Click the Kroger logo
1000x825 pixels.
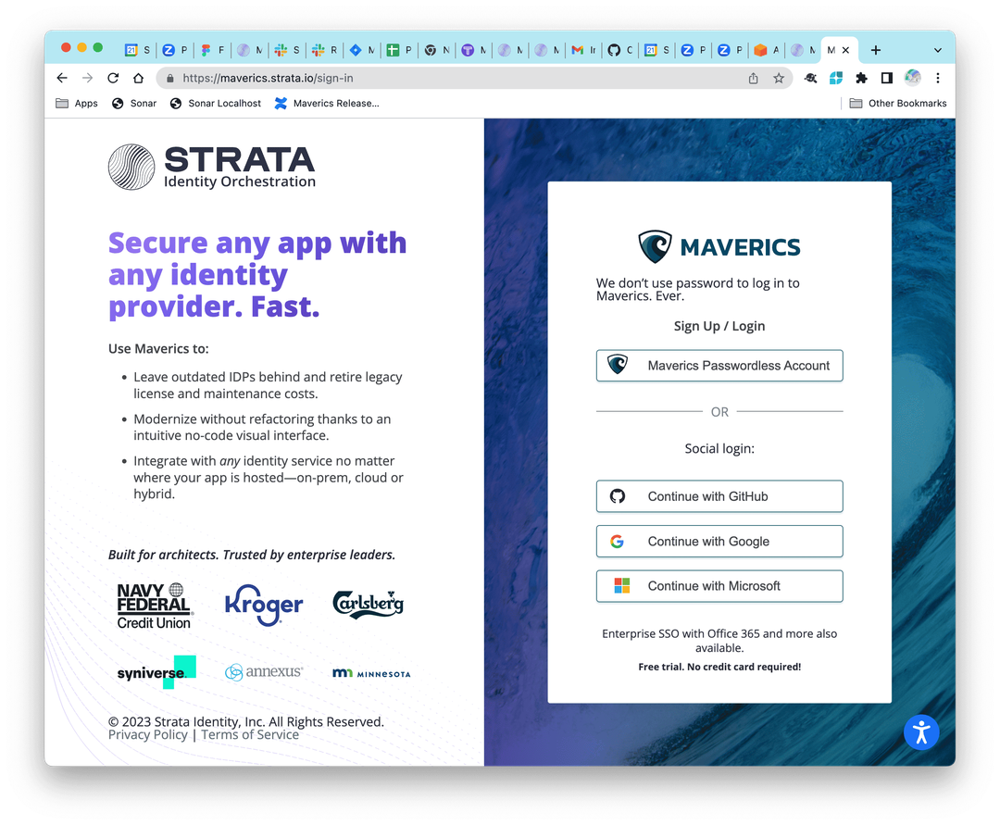264,605
